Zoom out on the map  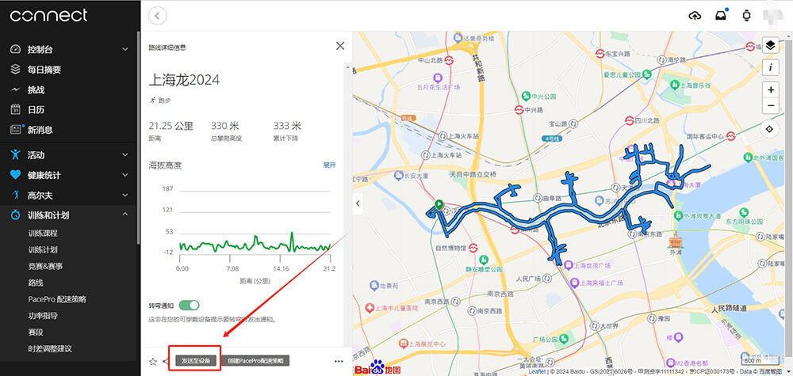tap(770, 105)
